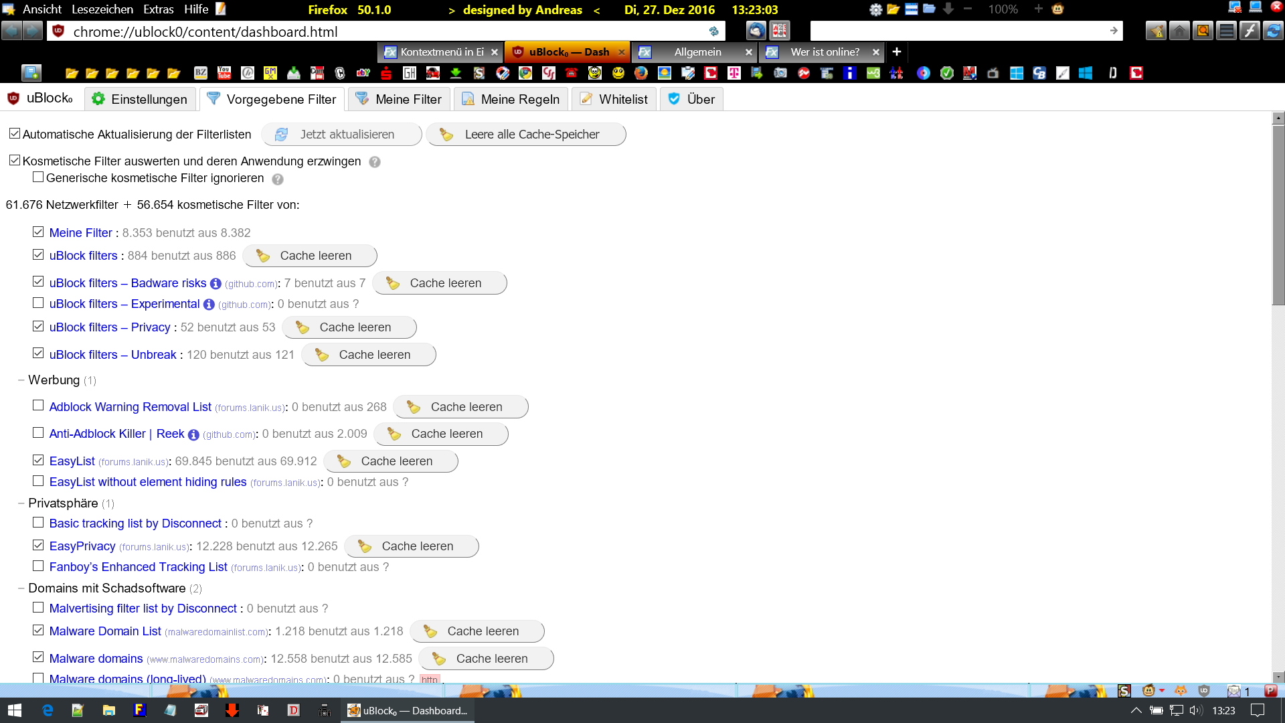The width and height of the screenshot is (1285, 723).
Task: Click the YouTube bookmark icon
Action: 224,73
